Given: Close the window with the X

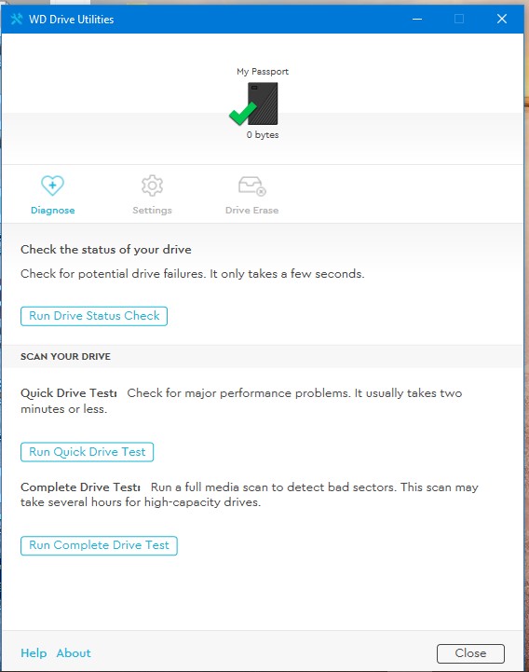Looking at the screenshot, I should tap(502, 19).
